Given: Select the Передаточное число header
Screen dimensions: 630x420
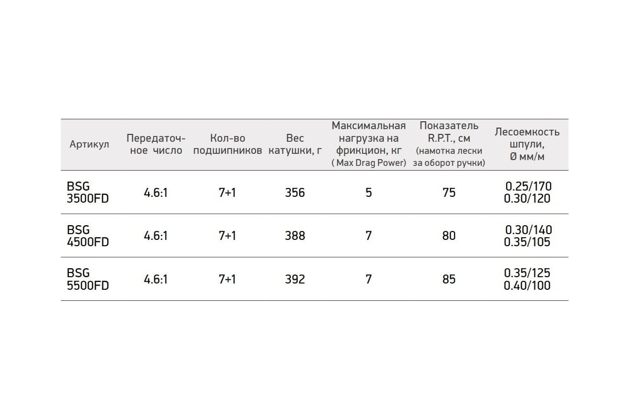Looking at the screenshot, I should [x=156, y=144].
